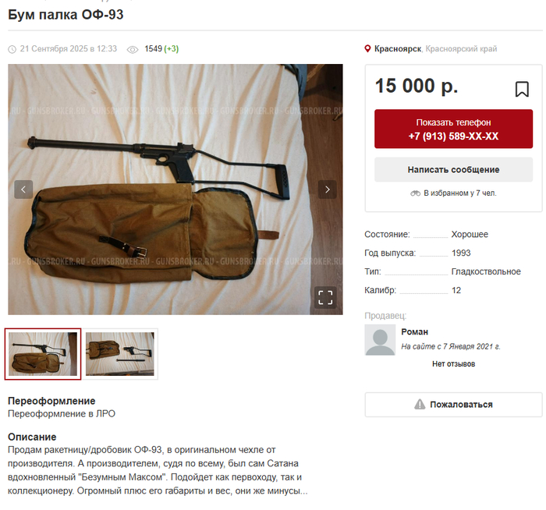Click the clock icon beside posting date
Image resolution: width=546 pixels, height=510 pixels.
coord(12,49)
